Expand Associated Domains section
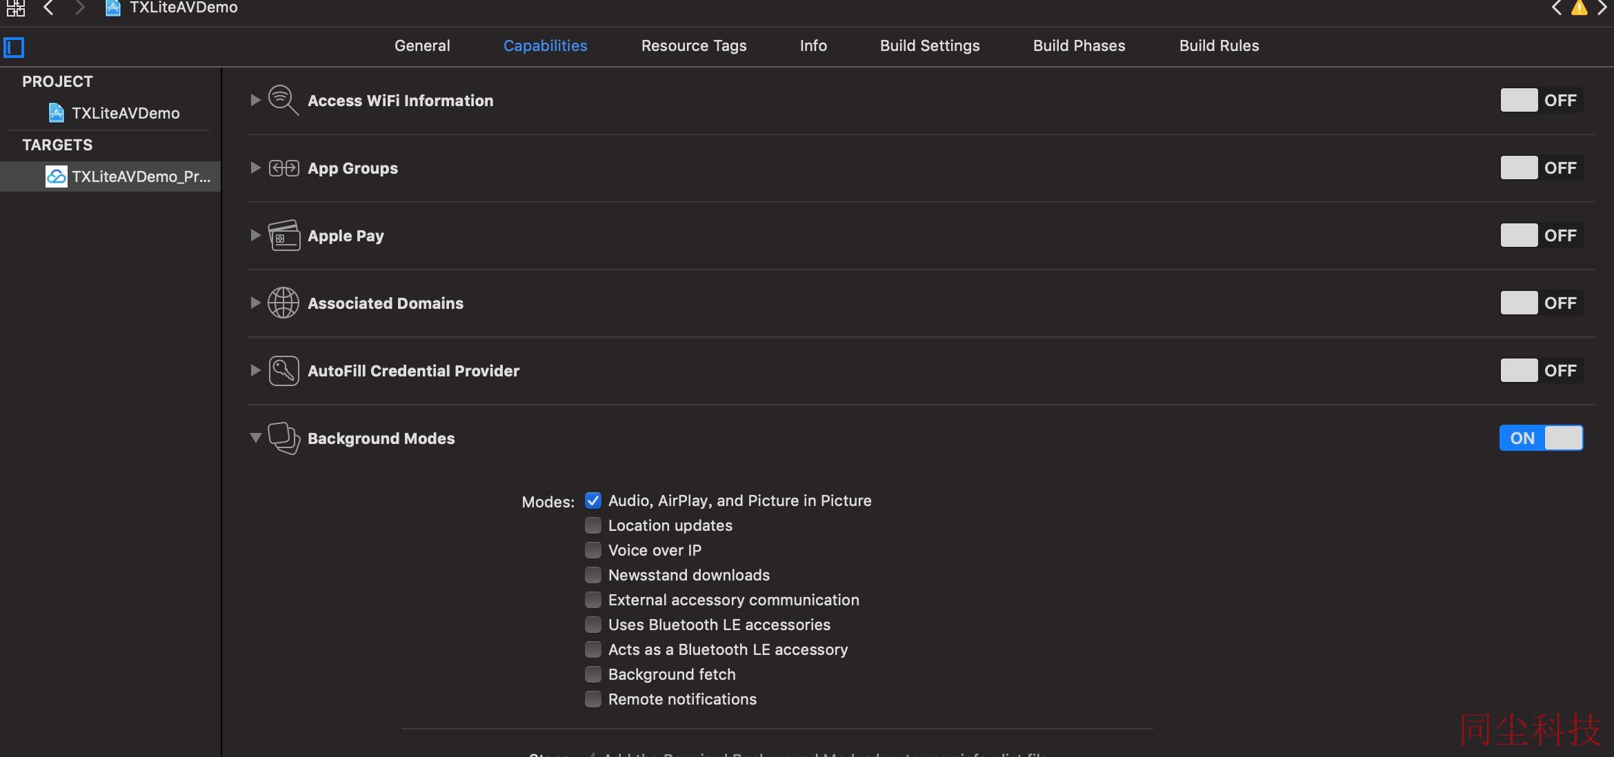Image resolution: width=1614 pixels, height=757 pixels. (x=255, y=303)
